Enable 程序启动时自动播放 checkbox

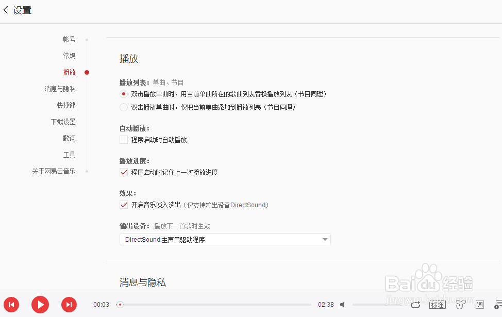pyautogui.click(x=124, y=140)
